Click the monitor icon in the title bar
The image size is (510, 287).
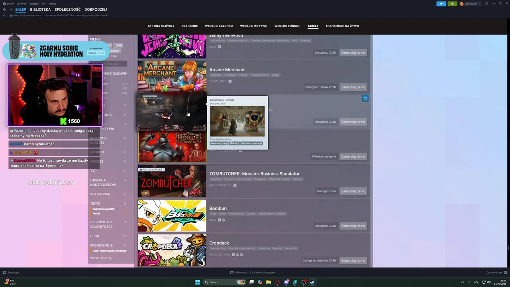point(486,4)
